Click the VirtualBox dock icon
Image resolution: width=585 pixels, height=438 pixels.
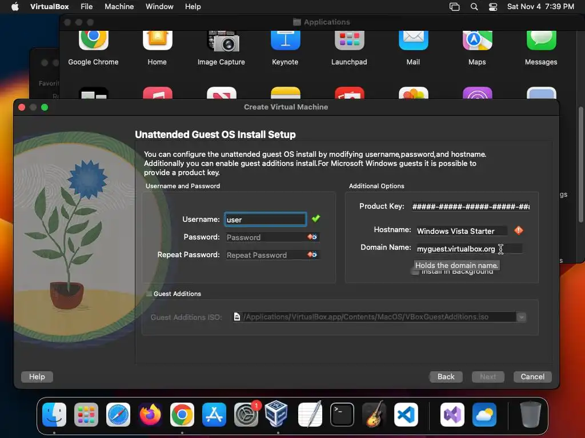coord(277,413)
